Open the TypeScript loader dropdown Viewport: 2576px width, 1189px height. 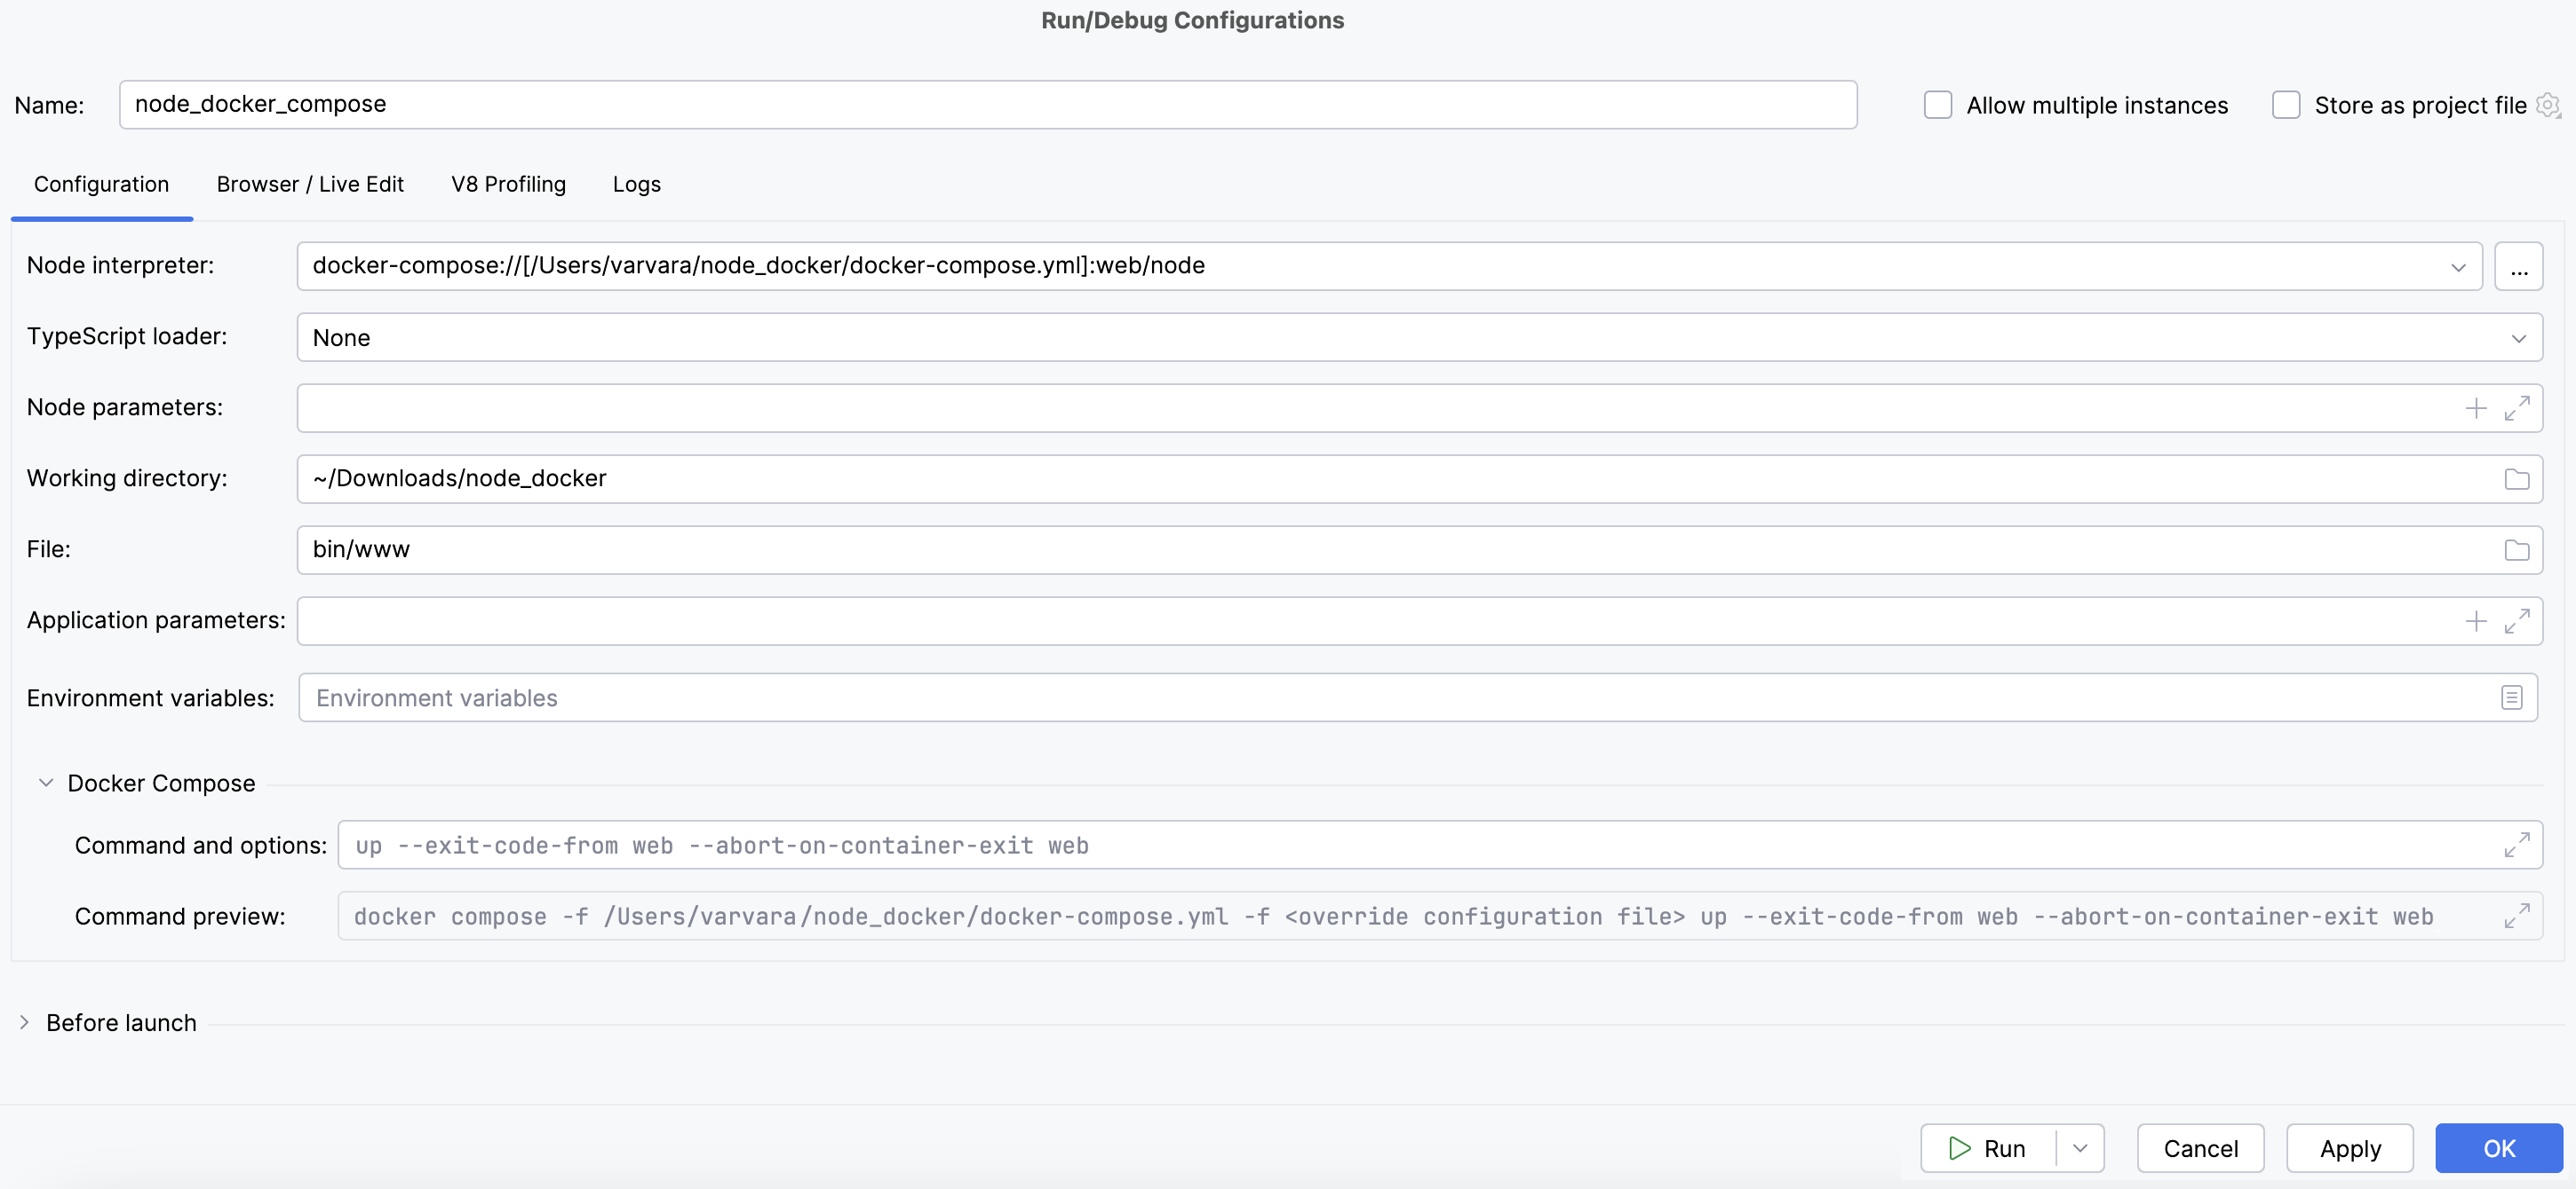(2519, 338)
